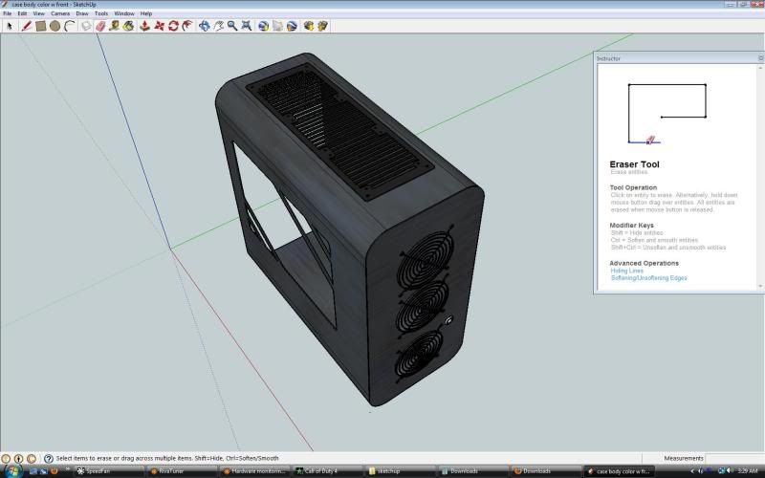Open the Edit menu
The height and width of the screenshot is (478, 765).
pyautogui.click(x=22, y=13)
